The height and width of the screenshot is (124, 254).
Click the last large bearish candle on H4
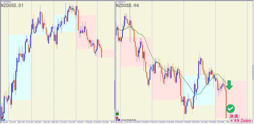[226, 103]
